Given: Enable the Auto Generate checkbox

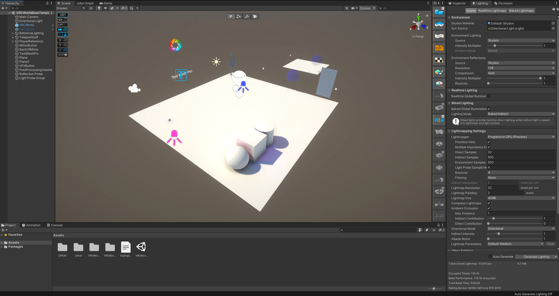Looking at the screenshot, I should (490, 257).
